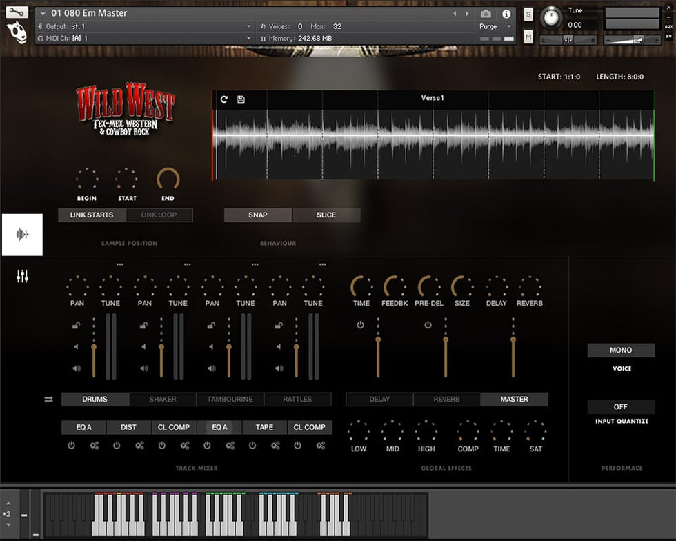This screenshot has height=541, width=676.
Task: Open settings gears under DIST effect
Action: tap(140, 446)
